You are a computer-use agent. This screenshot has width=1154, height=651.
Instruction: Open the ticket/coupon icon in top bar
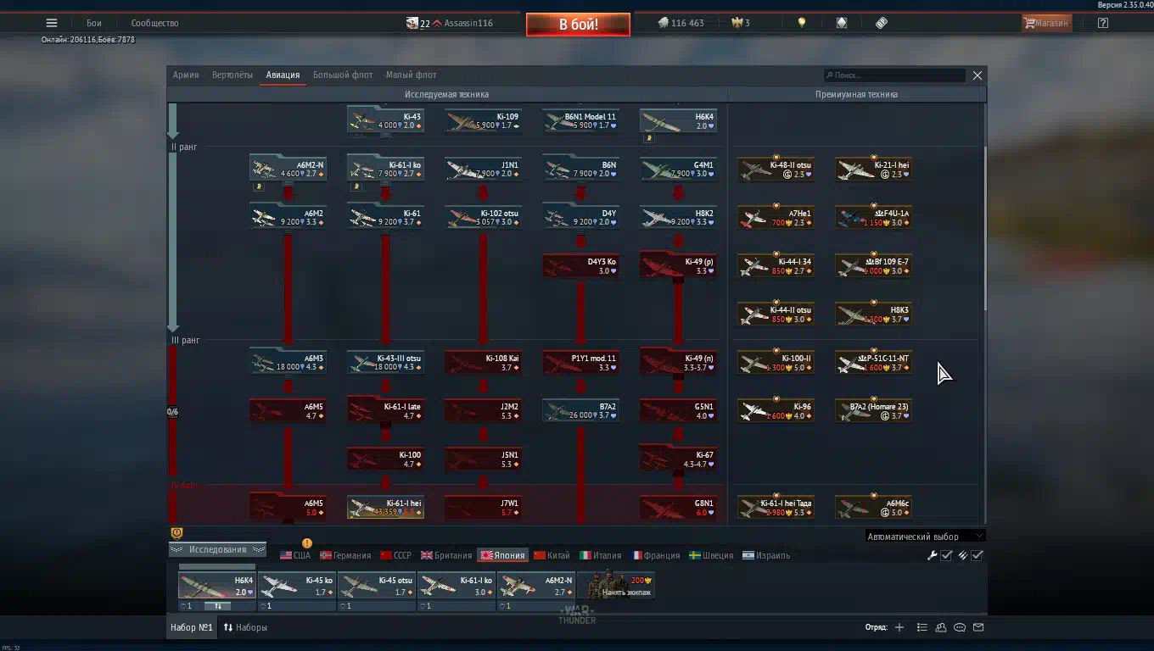[x=882, y=23]
